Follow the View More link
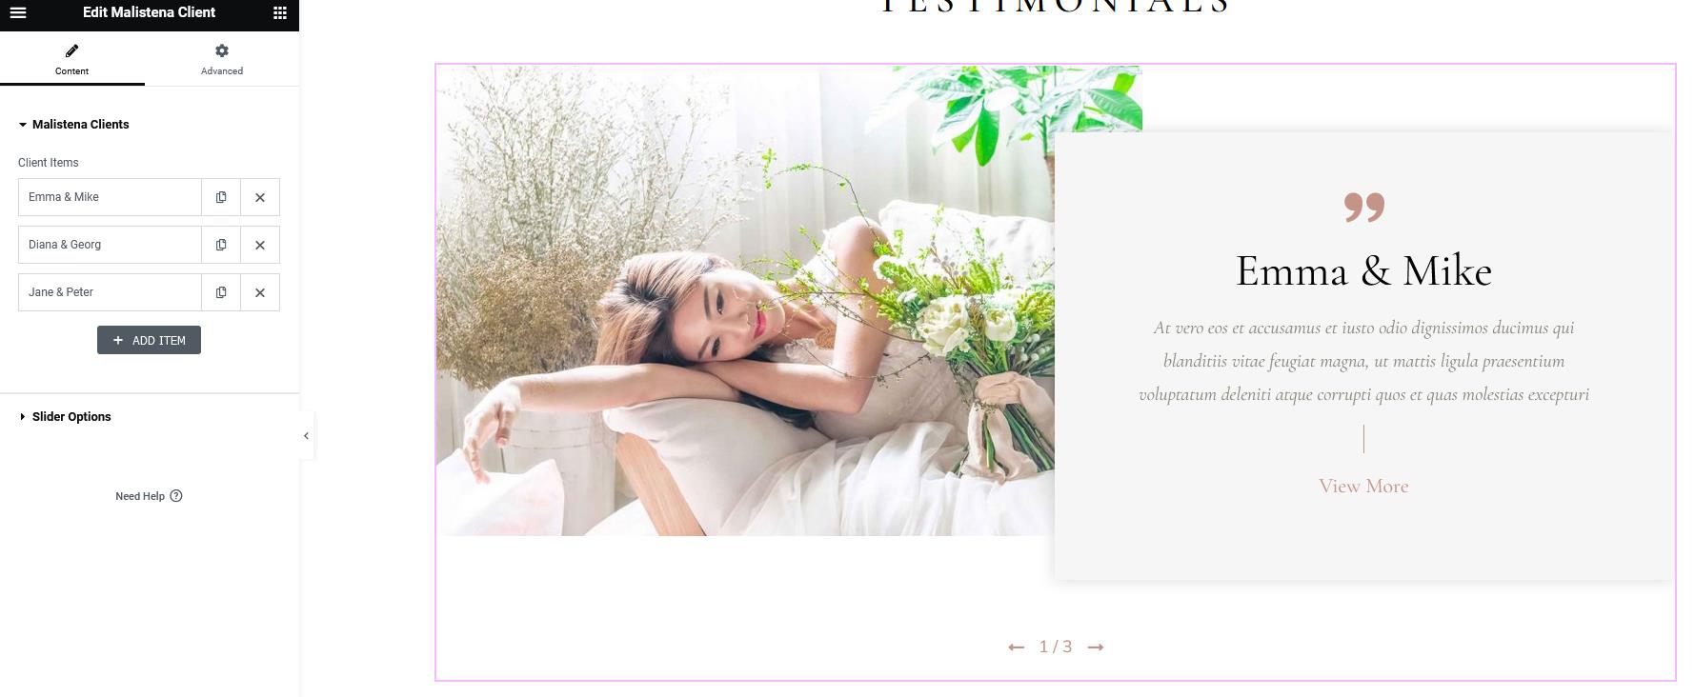1695x697 pixels. click(1363, 487)
